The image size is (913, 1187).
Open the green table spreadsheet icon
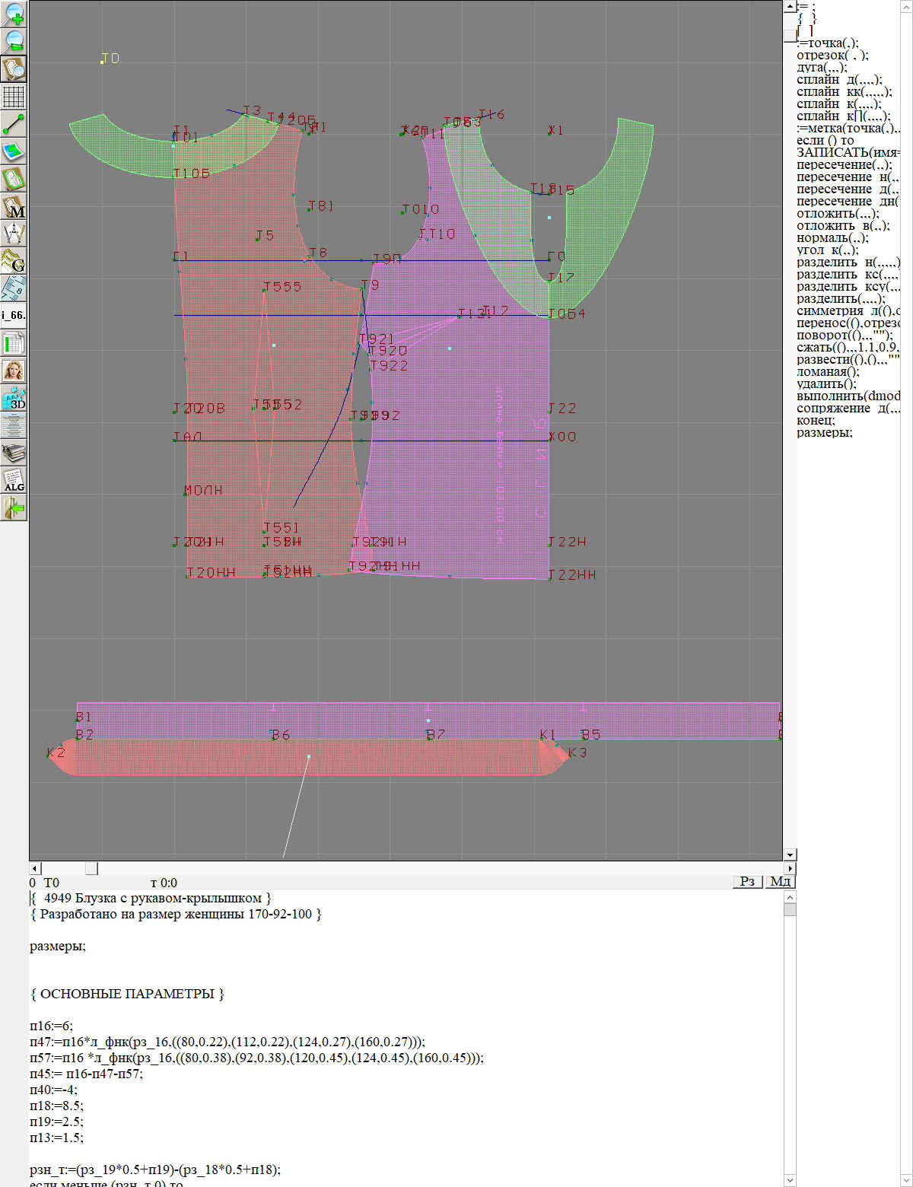[14, 343]
